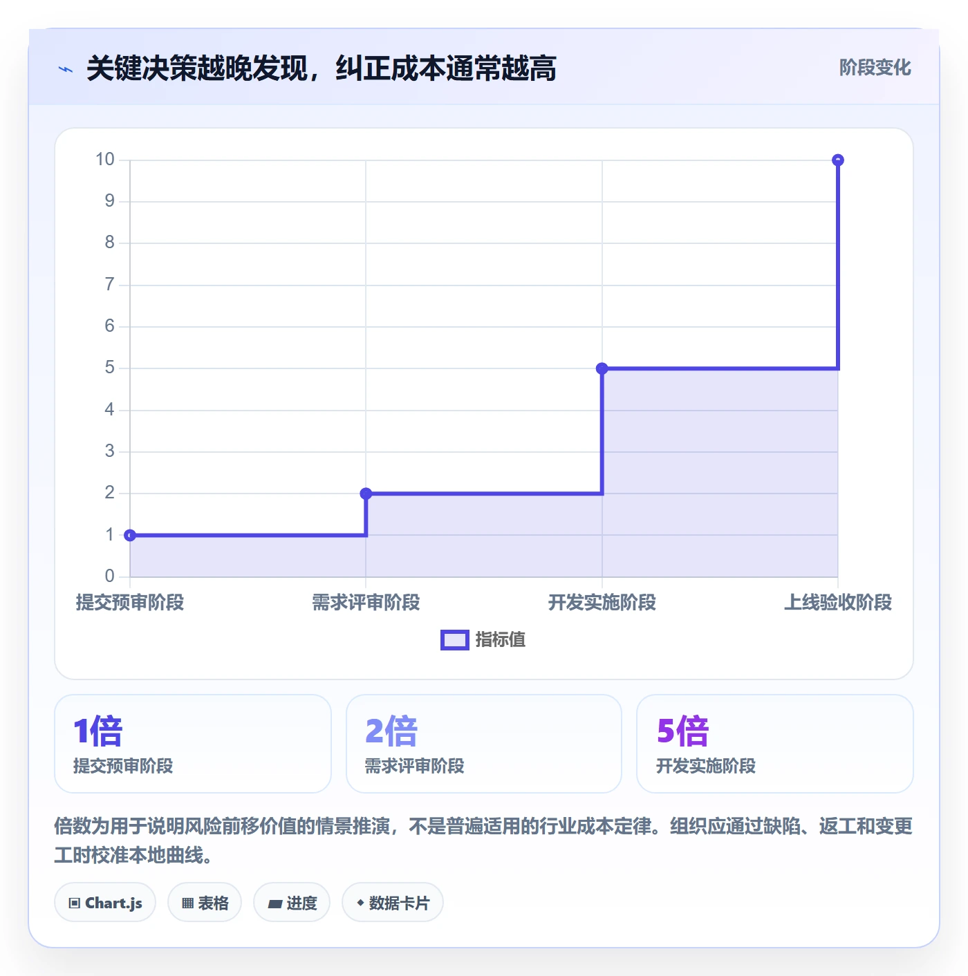The image size is (968, 976).
Task: Click the 指标值 legend label
Action: coord(501,640)
